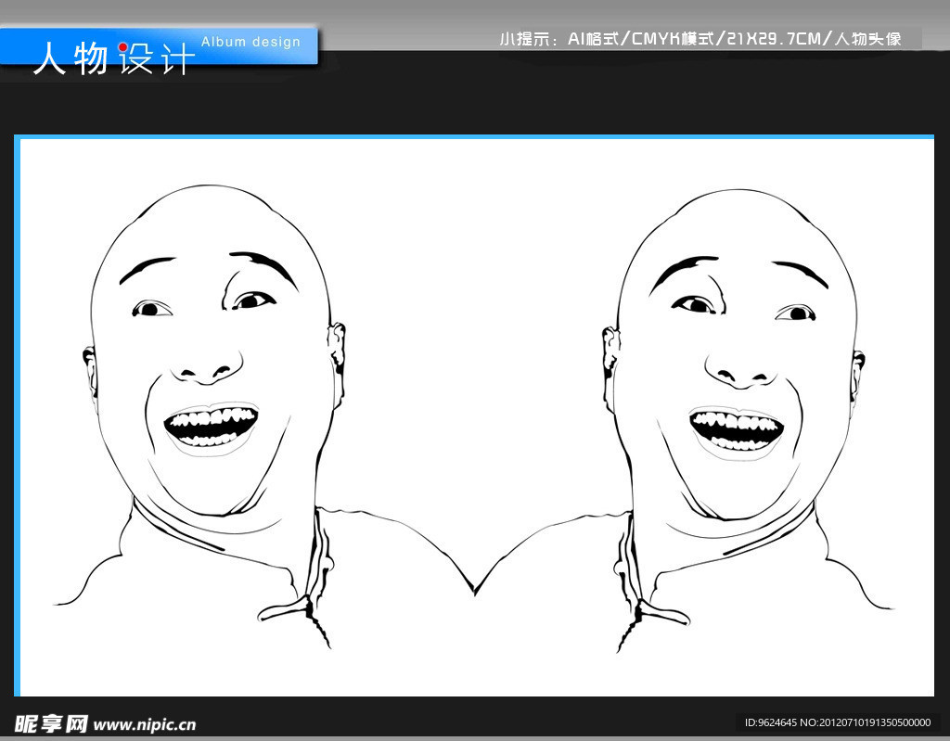The width and height of the screenshot is (950, 741).
Task: Select the Album design subtitle text
Action: tap(250, 41)
